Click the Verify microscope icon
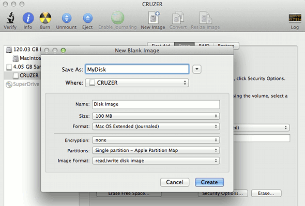Screen dimensions: 305x206 click(10, 18)
